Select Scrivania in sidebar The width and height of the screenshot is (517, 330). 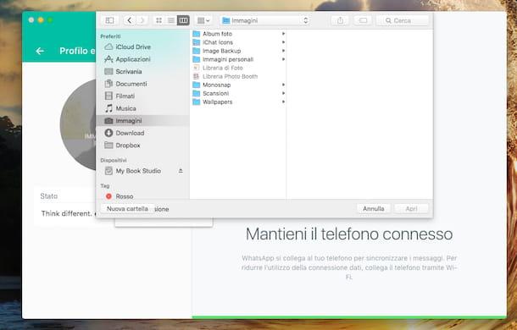tap(142, 71)
